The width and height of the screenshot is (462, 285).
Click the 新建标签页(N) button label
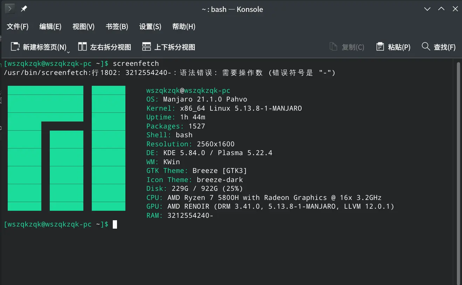44,47
